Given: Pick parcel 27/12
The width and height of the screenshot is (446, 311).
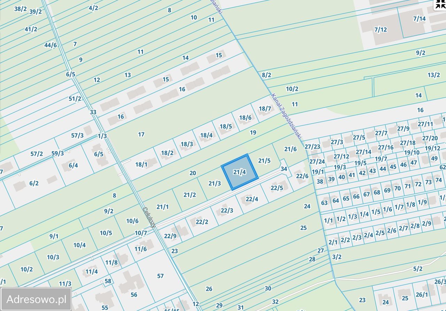Looking at the screenshot, I should pos(341,156).
